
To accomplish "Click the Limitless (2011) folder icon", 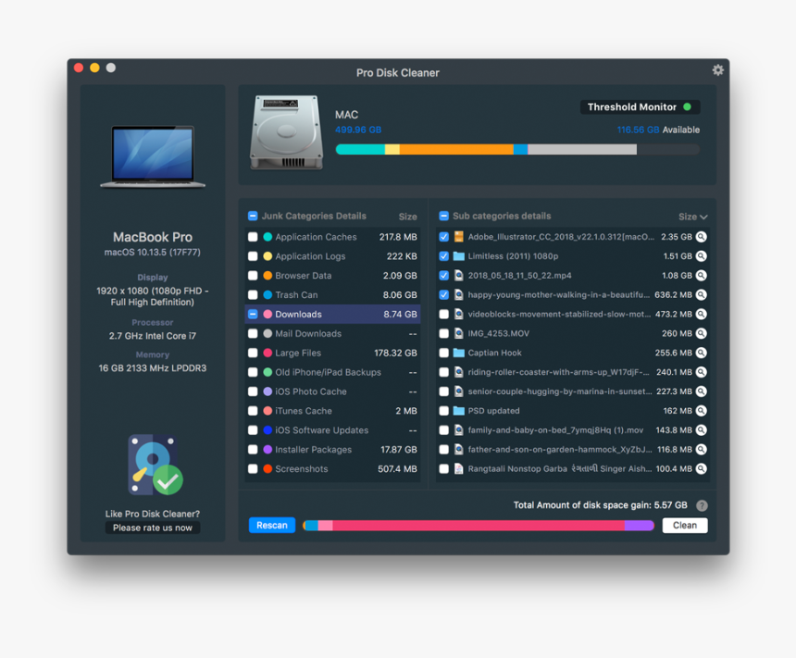I will (458, 255).
